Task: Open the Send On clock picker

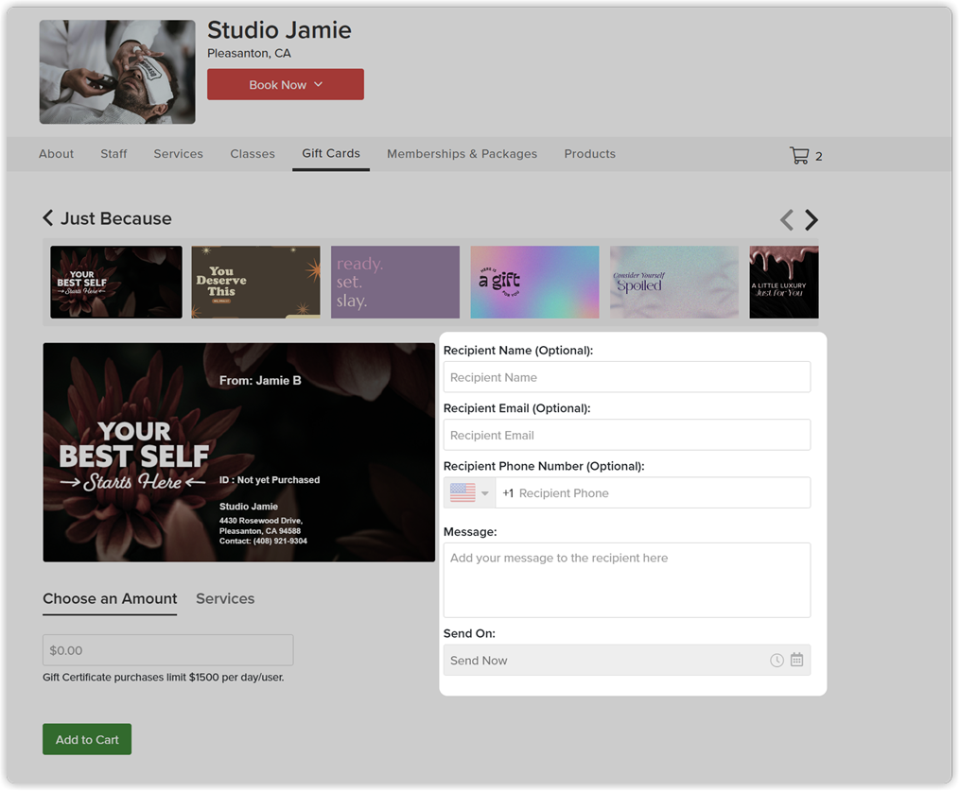Action: tap(777, 660)
